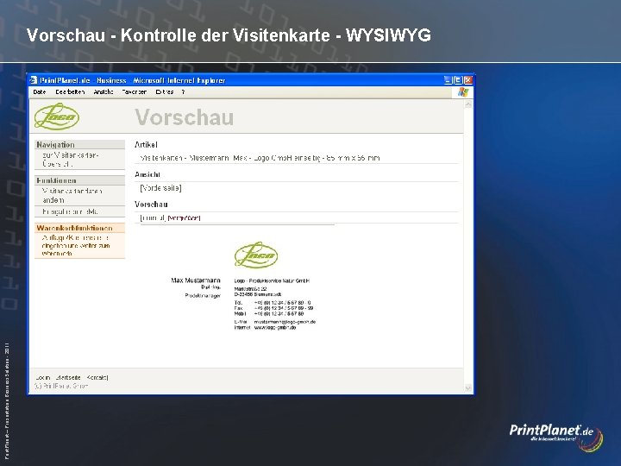Click the Warenkorb link under Warenkorbfunktionen

coord(76,246)
